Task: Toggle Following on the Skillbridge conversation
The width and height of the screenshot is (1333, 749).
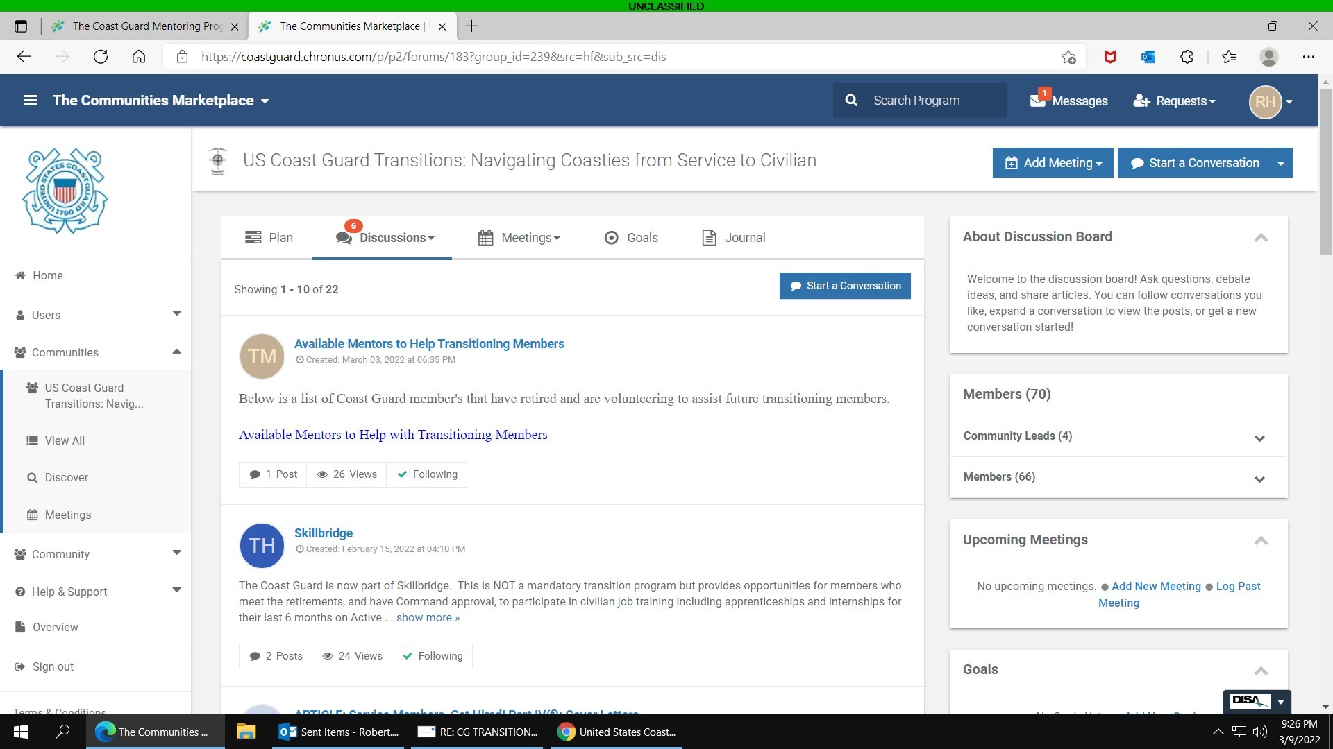Action: (x=433, y=656)
